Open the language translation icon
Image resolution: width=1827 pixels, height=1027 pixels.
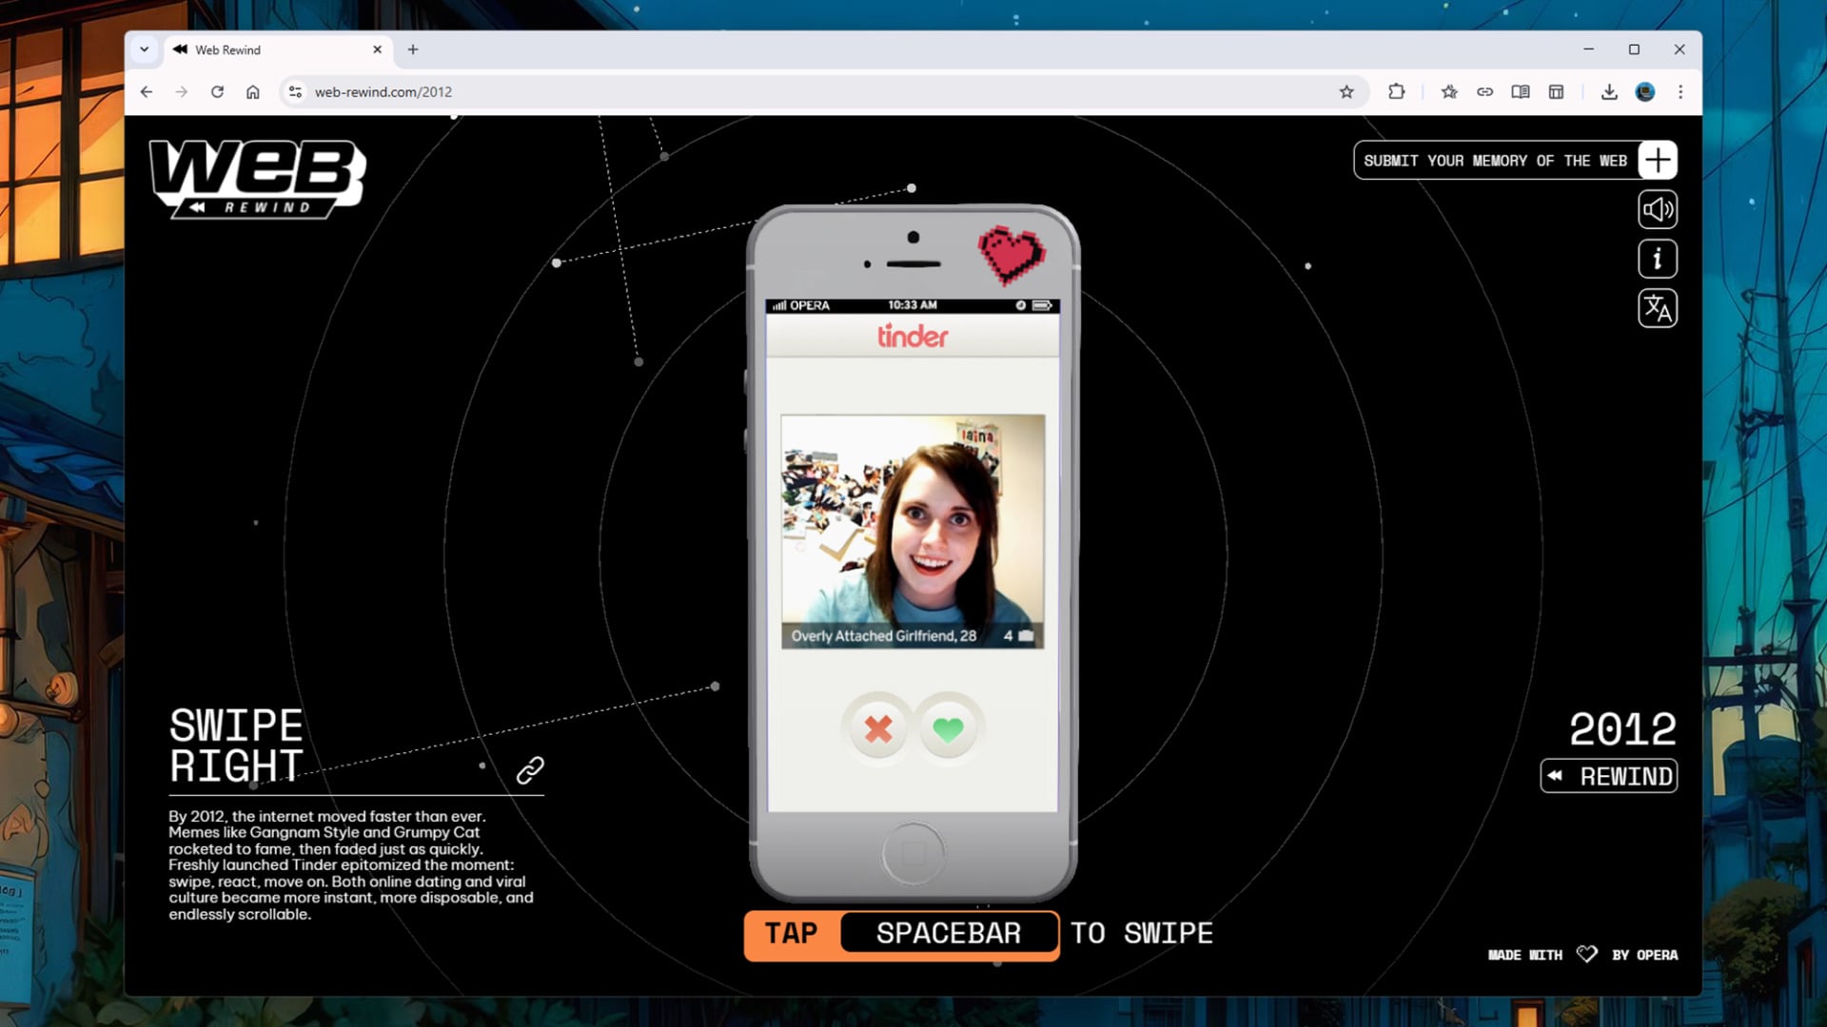[1657, 308]
